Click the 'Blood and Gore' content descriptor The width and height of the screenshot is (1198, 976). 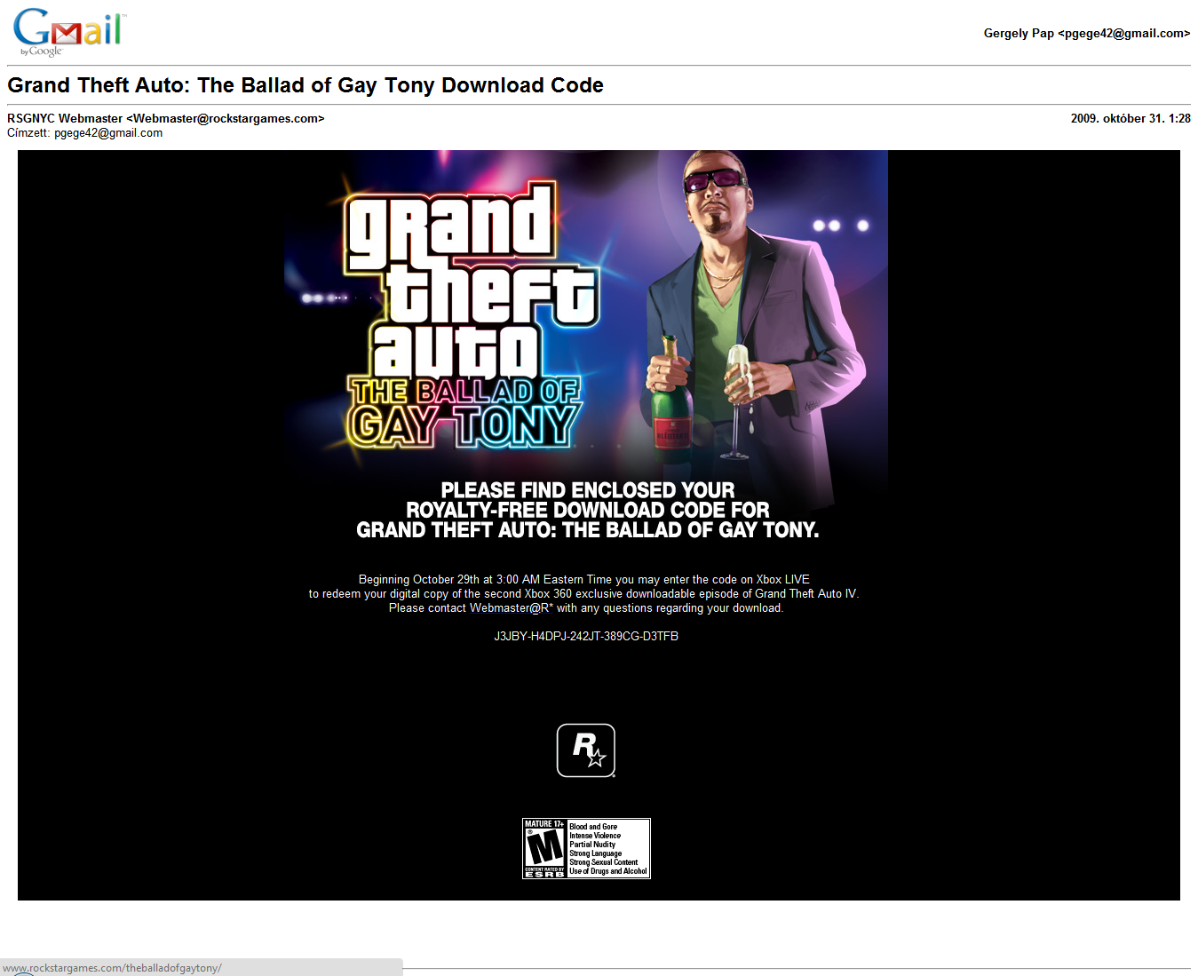pos(593,827)
